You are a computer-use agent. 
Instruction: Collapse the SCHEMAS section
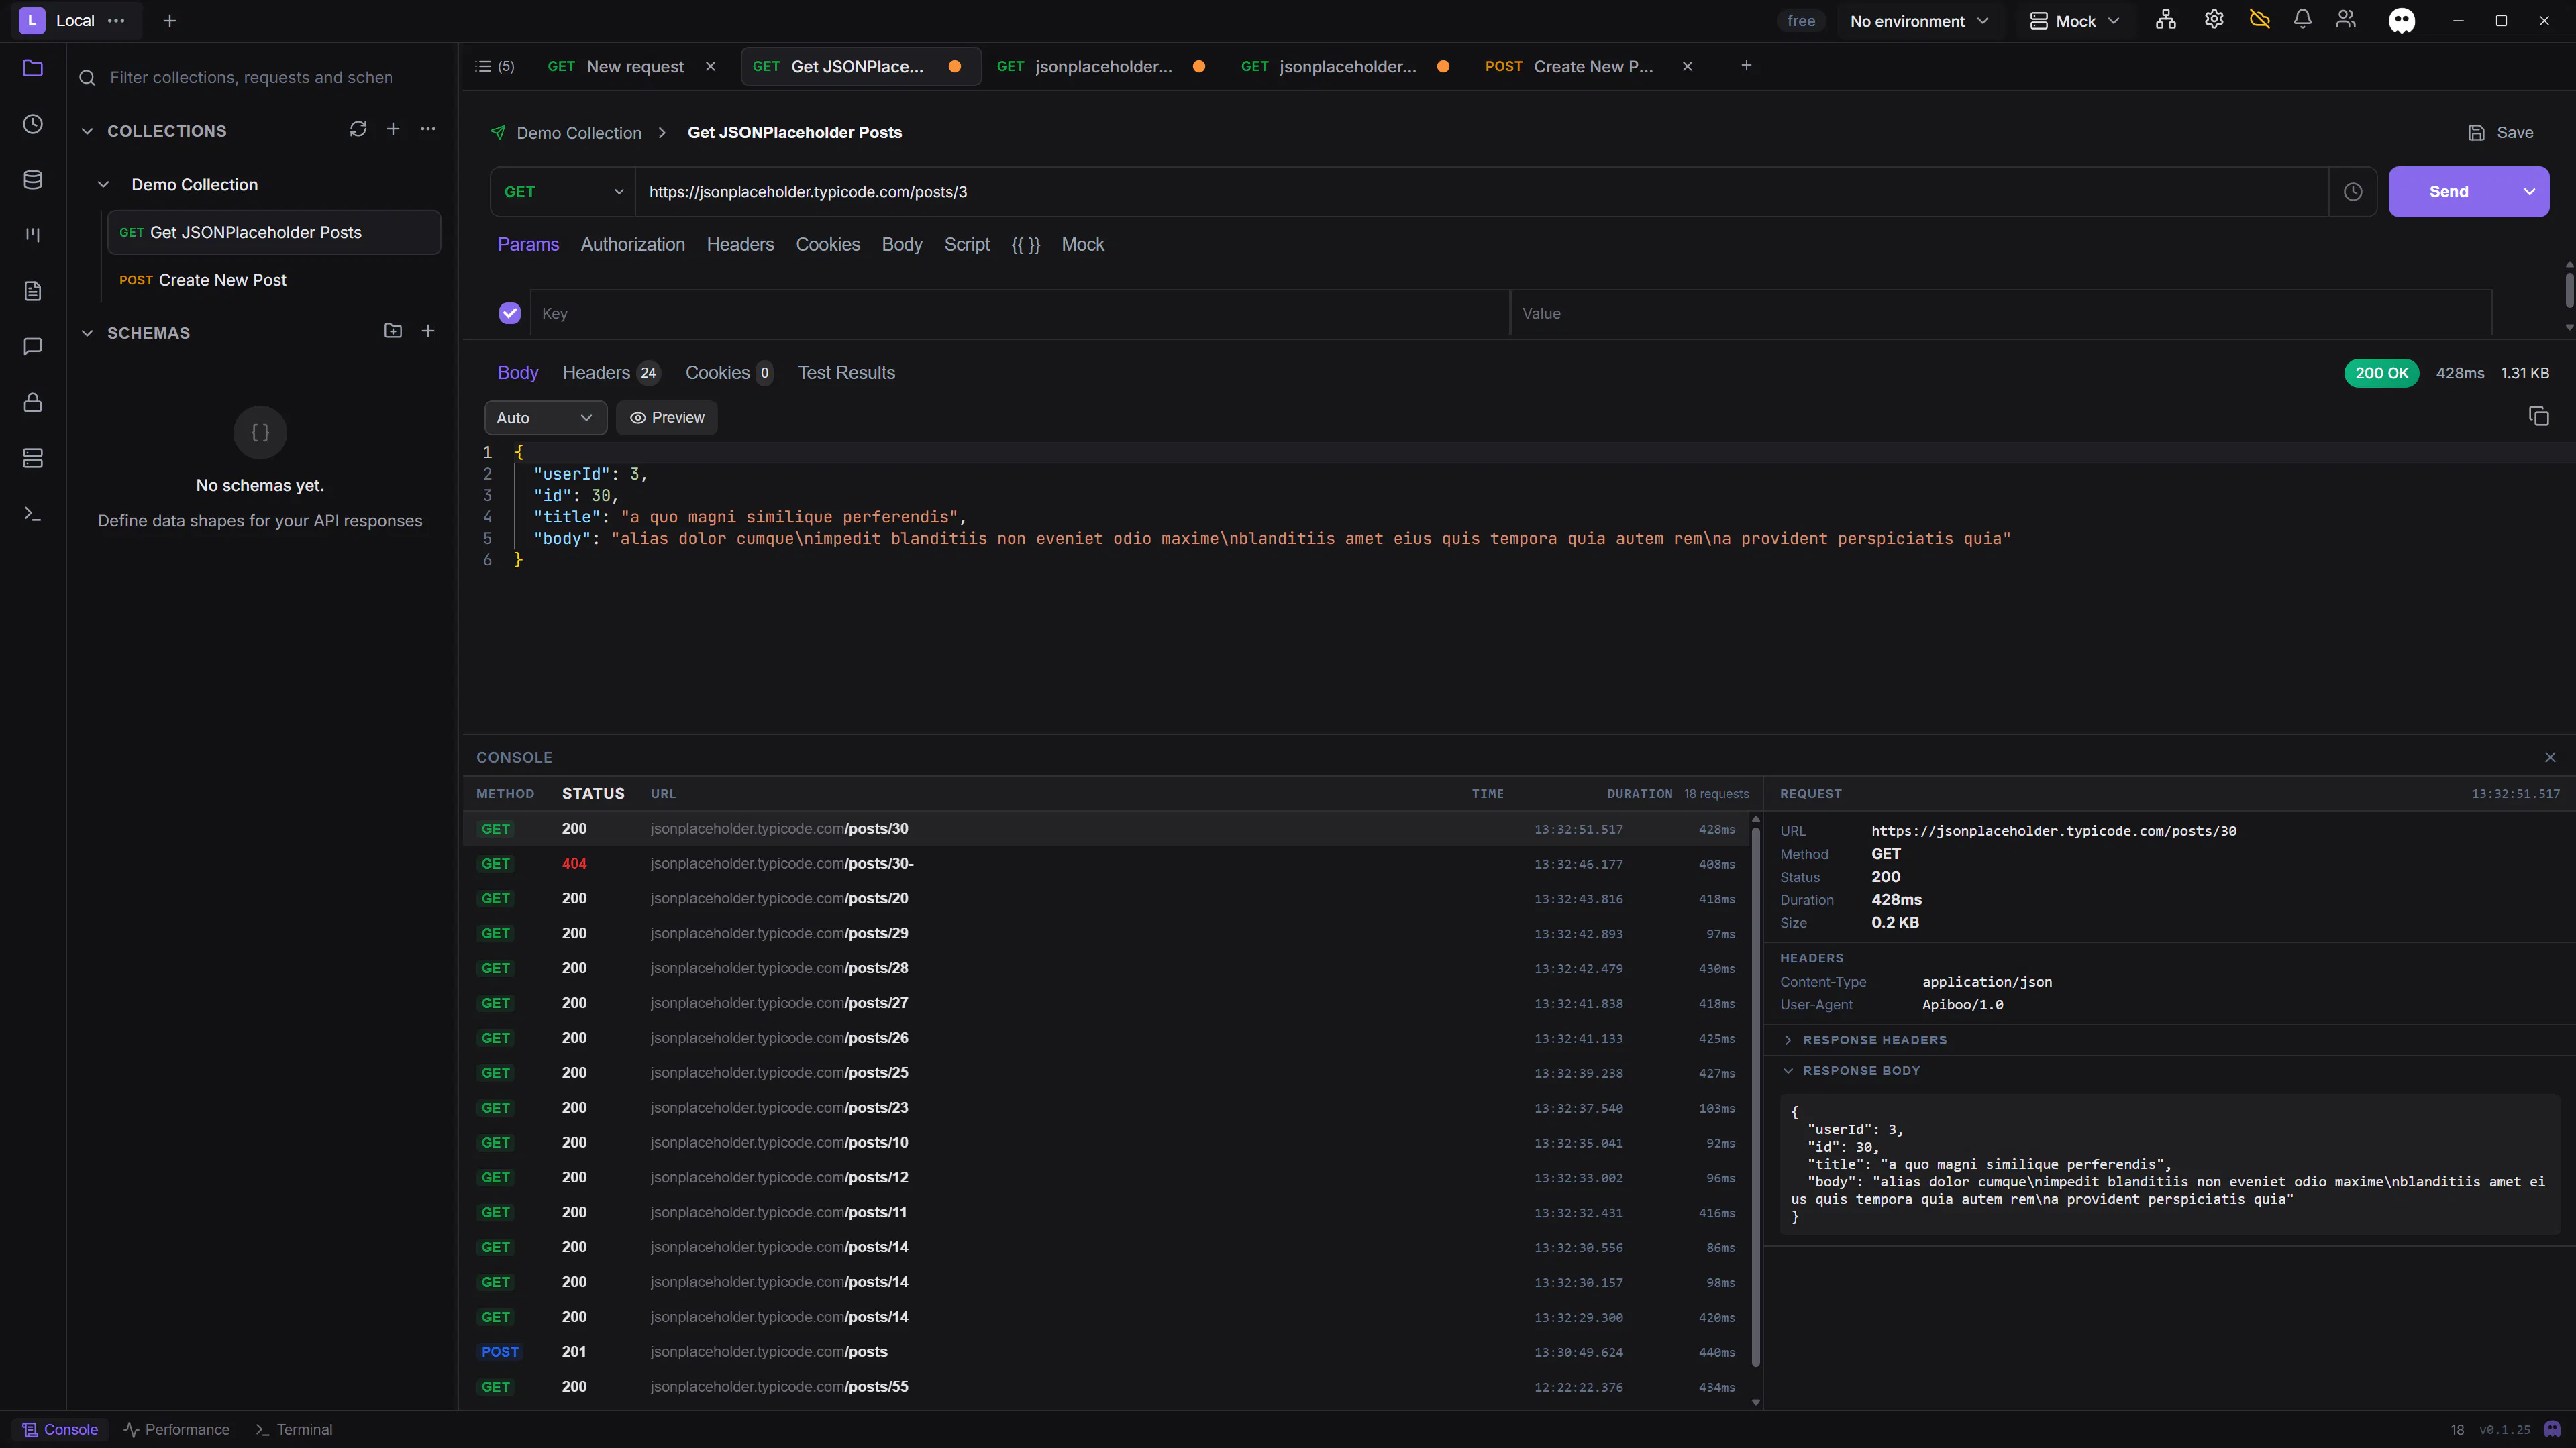click(x=87, y=333)
